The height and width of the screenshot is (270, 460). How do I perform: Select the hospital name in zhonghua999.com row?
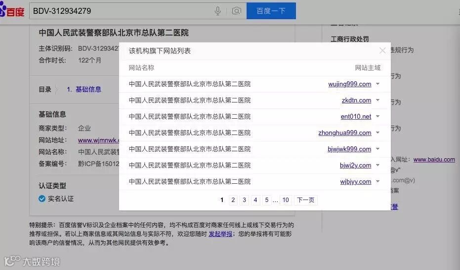point(190,133)
